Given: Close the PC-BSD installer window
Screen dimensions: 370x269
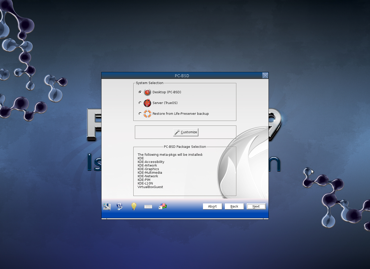Looking at the screenshot, I should (x=265, y=75).
